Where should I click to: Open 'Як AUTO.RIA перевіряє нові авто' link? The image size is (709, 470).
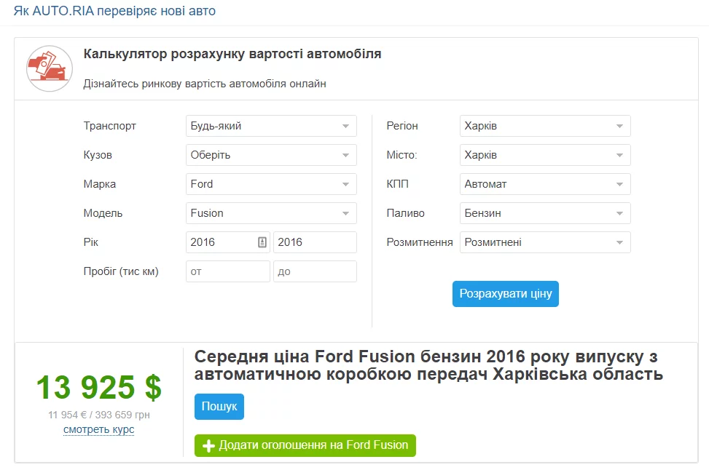click(114, 12)
